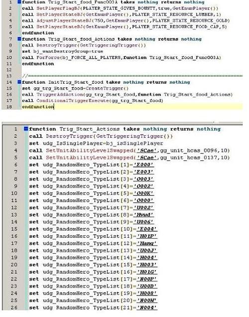The height and width of the screenshot is (317, 249).
Task: Click the underlined 'E000' rawcode value
Action: 143,165
